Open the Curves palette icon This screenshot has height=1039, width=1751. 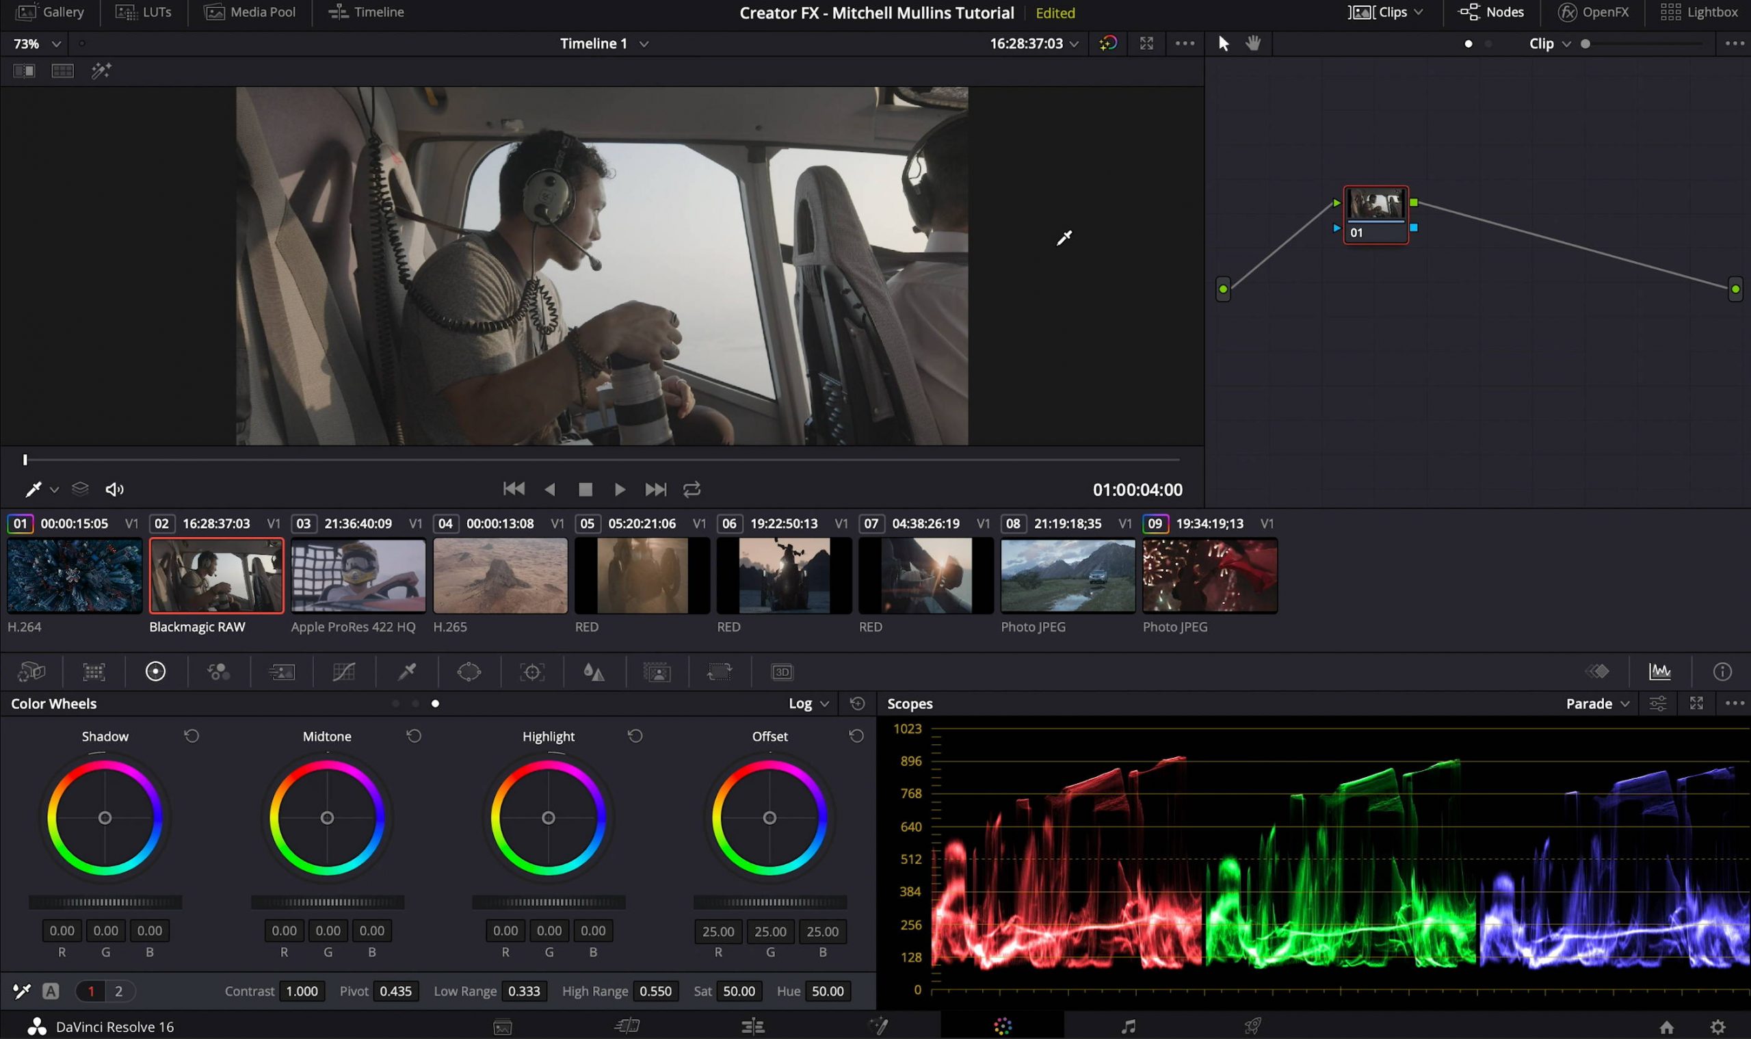(344, 672)
